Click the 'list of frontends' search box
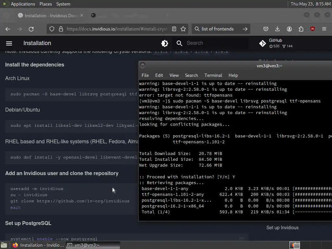This screenshot has height=249, width=332. pyautogui.click(x=218, y=29)
